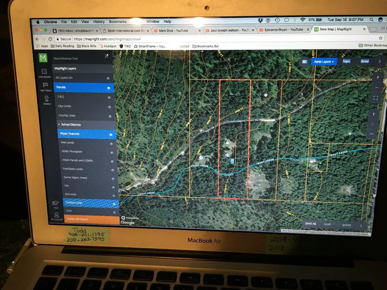
Task: Click Create Soil Report
Action: click(x=92, y=219)
